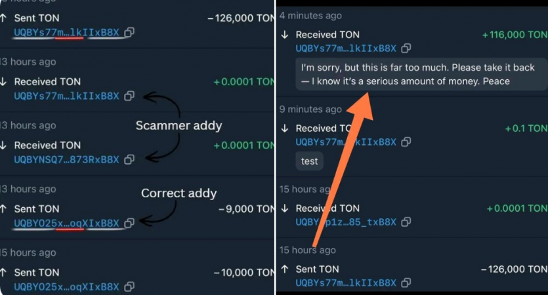548x295 pixels.
Task: Open the Sent TON -9,000 TON transaction
Action: point(137,208)
